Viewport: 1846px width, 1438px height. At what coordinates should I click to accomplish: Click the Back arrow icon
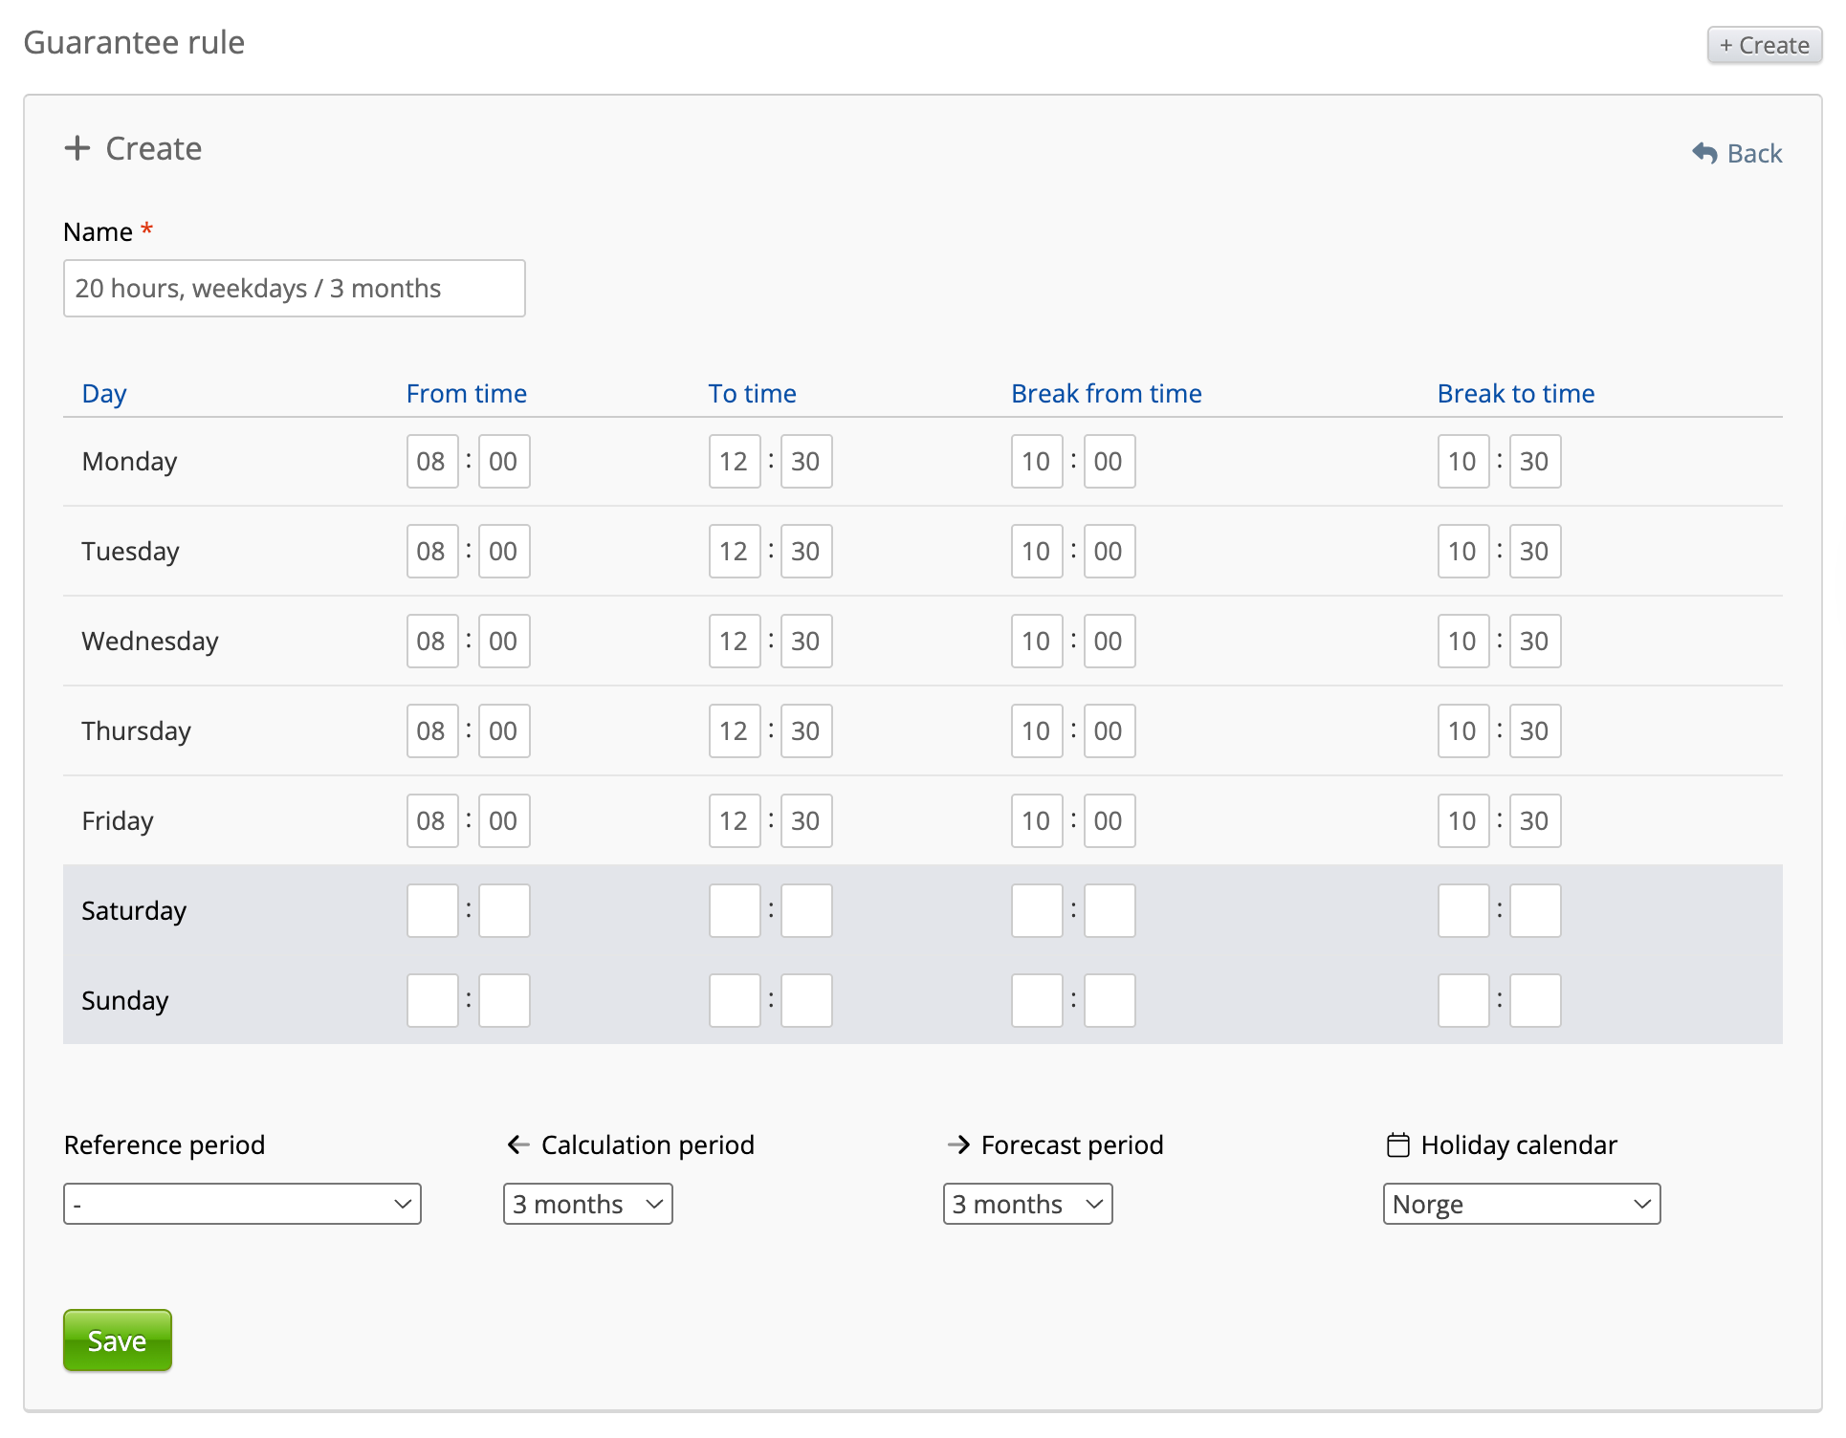[1704, 153]
